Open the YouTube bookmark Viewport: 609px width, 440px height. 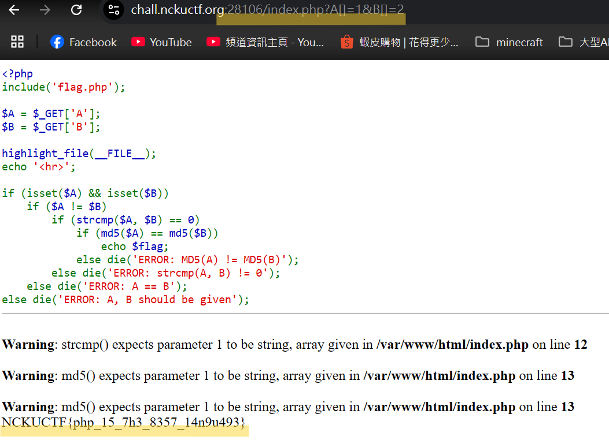(x=172, y=42)
